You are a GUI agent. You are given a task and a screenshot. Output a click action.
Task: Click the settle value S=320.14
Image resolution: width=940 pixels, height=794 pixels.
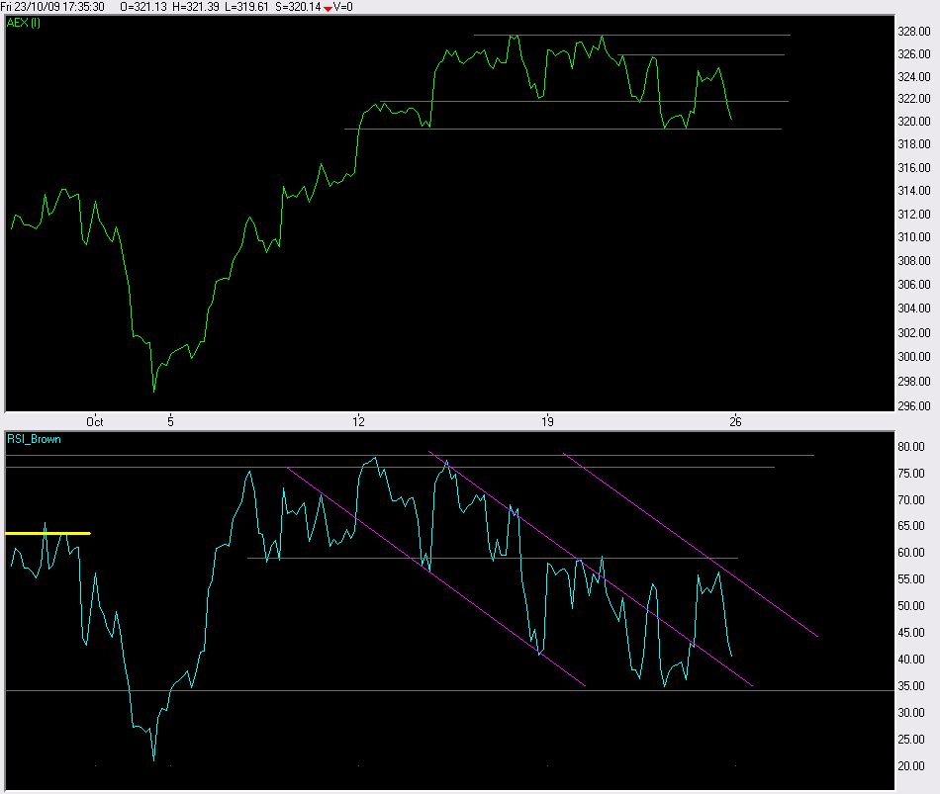coord(299,7)
